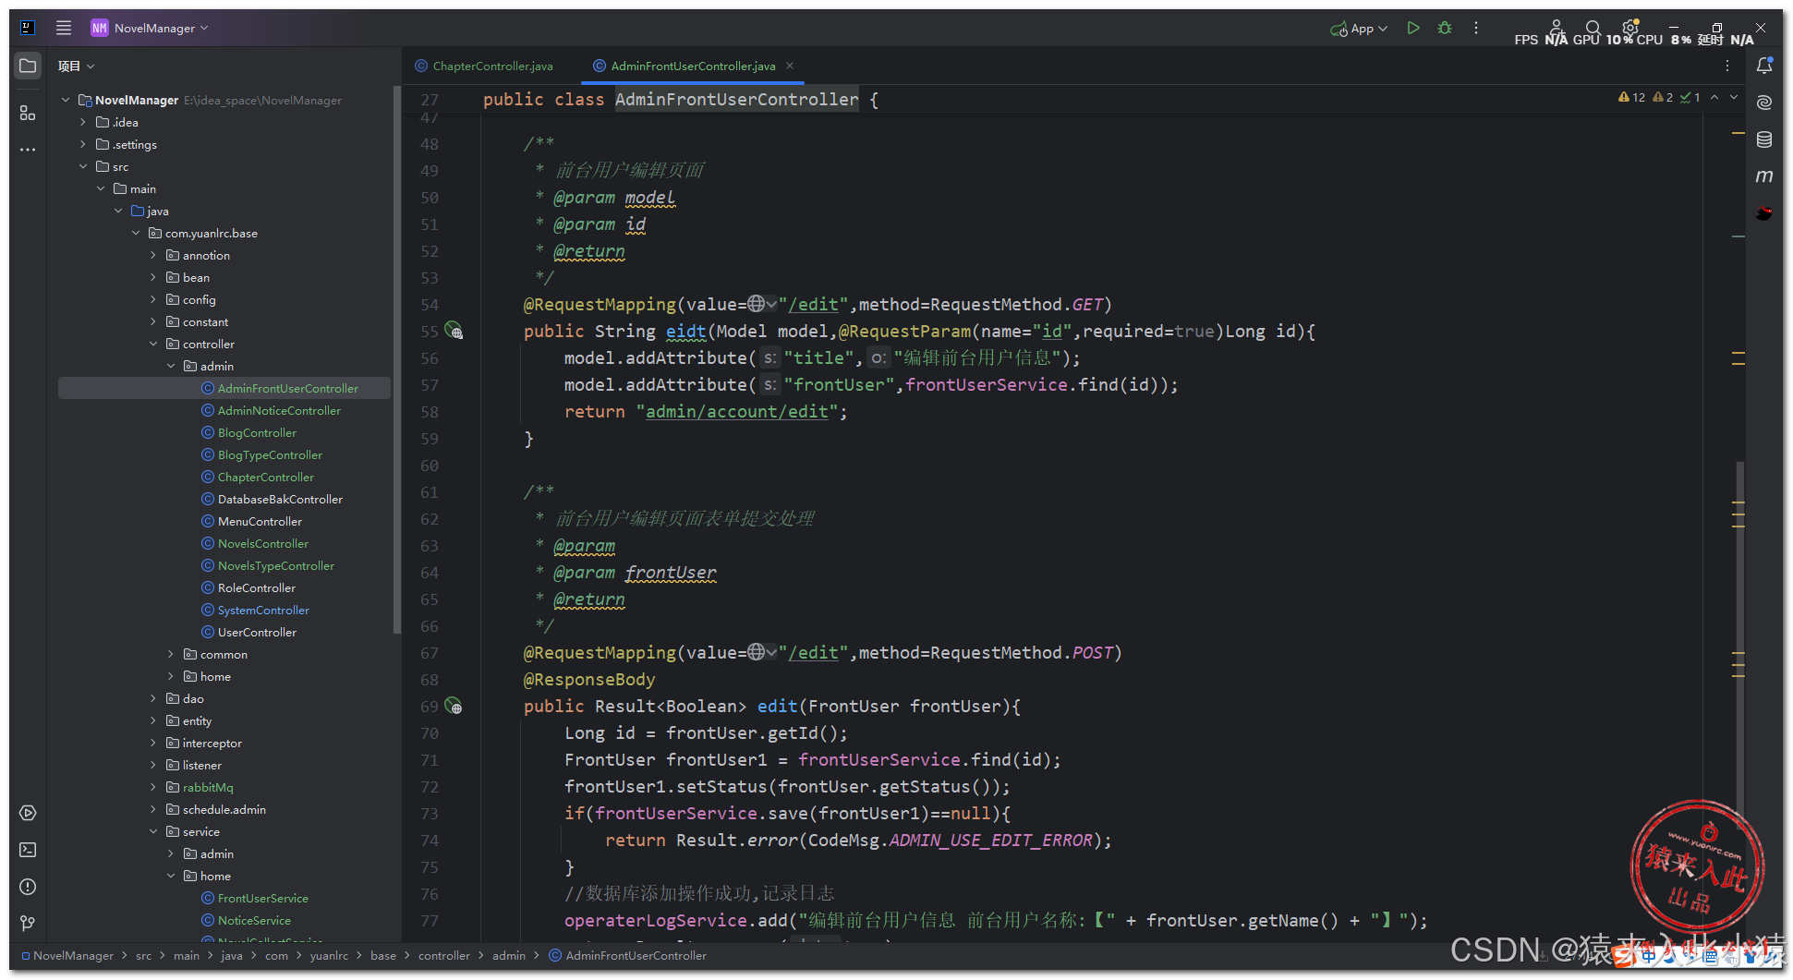Click the admin breadcrumb
The height and width of the screenshot is (980, 1793).
509,955
